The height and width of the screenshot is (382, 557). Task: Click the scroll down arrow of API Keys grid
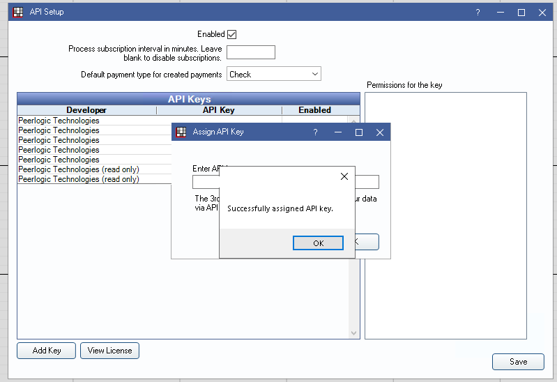tap(353, 333)
